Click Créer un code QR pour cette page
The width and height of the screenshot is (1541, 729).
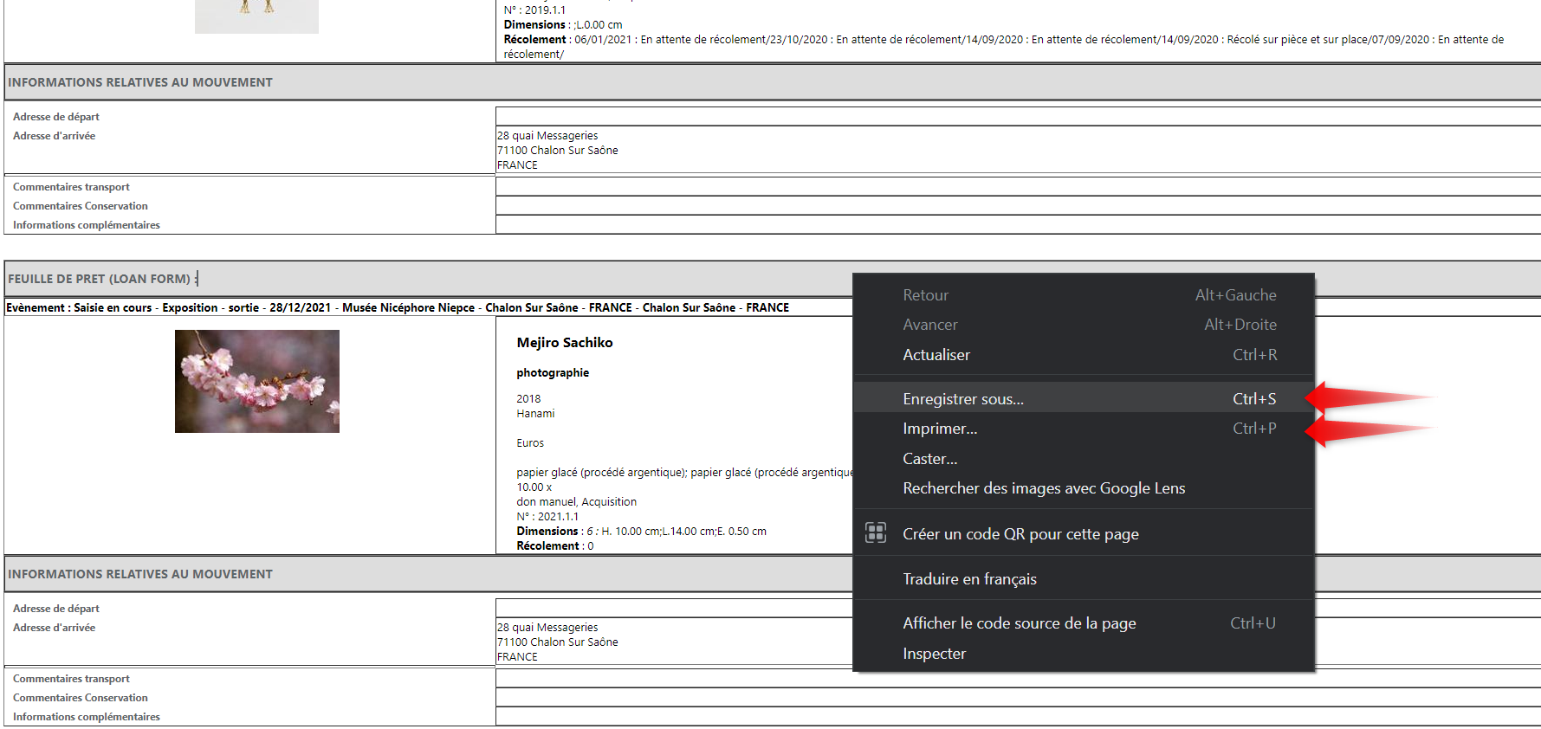1020,534
